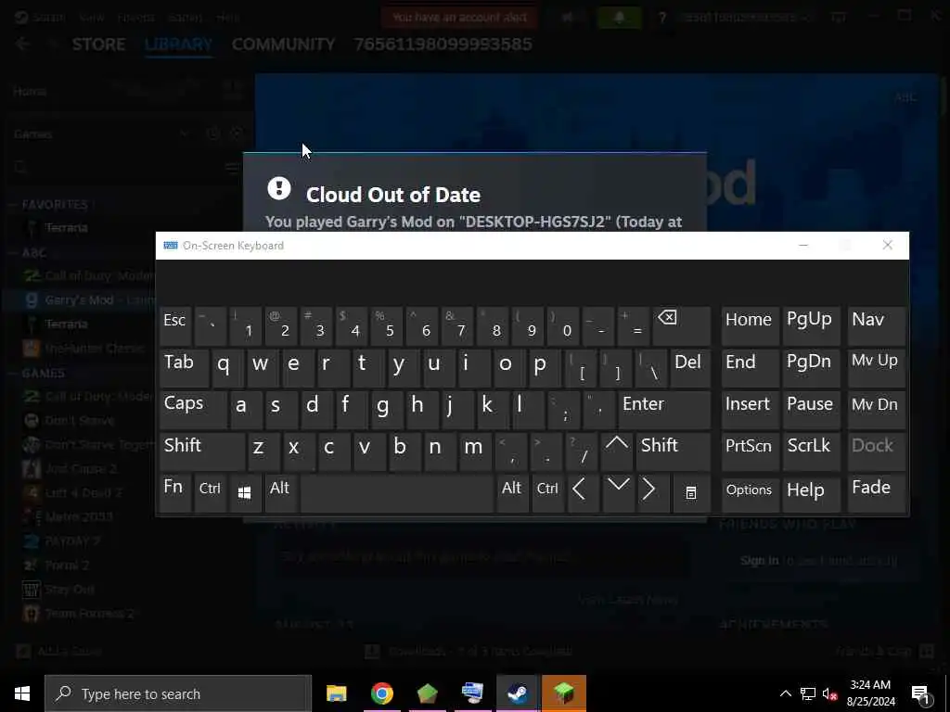Tap the Enter key
950x712 pixels.
pyautogui.click(x=664, y=409)
